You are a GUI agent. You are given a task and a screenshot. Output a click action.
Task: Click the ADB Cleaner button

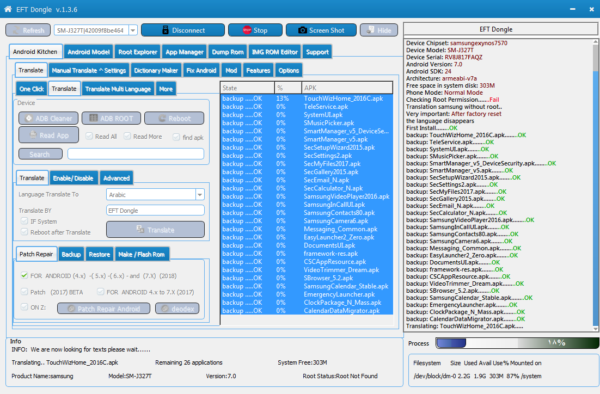[x=48, y=118]
